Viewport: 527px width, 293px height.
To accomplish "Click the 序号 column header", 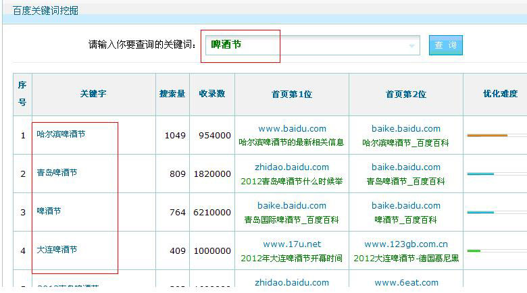I will click(22, 94).
